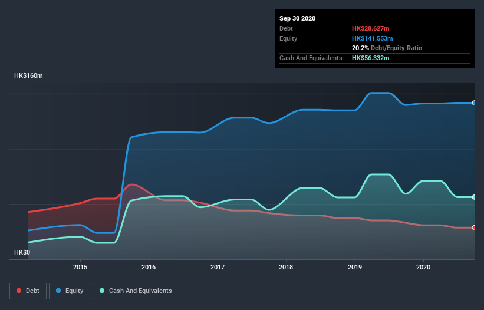Click the 2015 x-axis label
The image size is (484, 310).
[x=80, y=267]
